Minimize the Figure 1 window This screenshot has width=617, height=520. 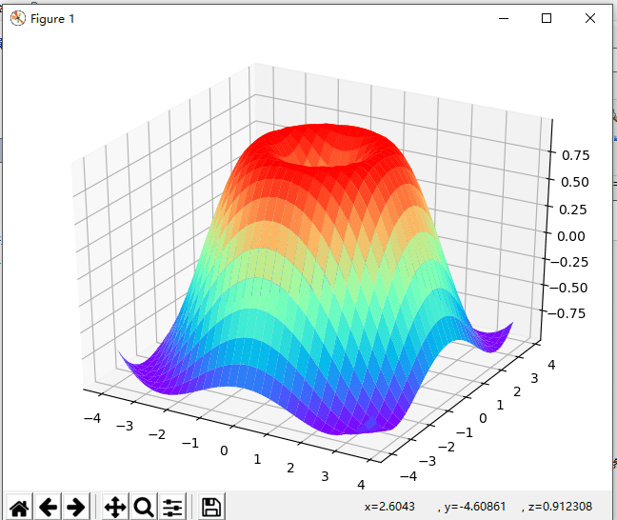(504, 18)
